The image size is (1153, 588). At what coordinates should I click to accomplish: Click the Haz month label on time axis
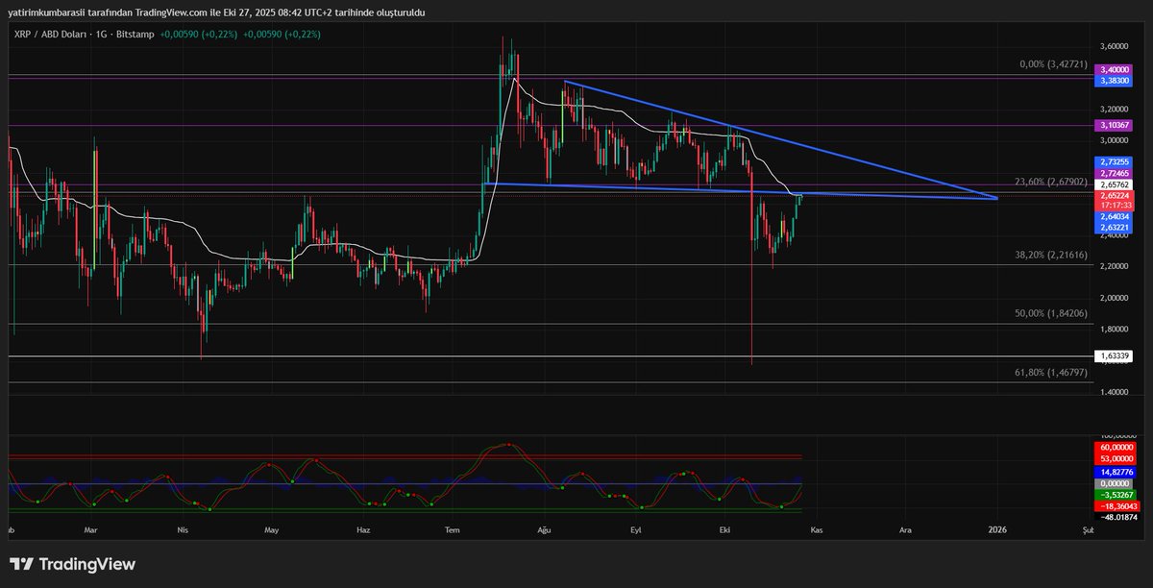pos(363,529)
